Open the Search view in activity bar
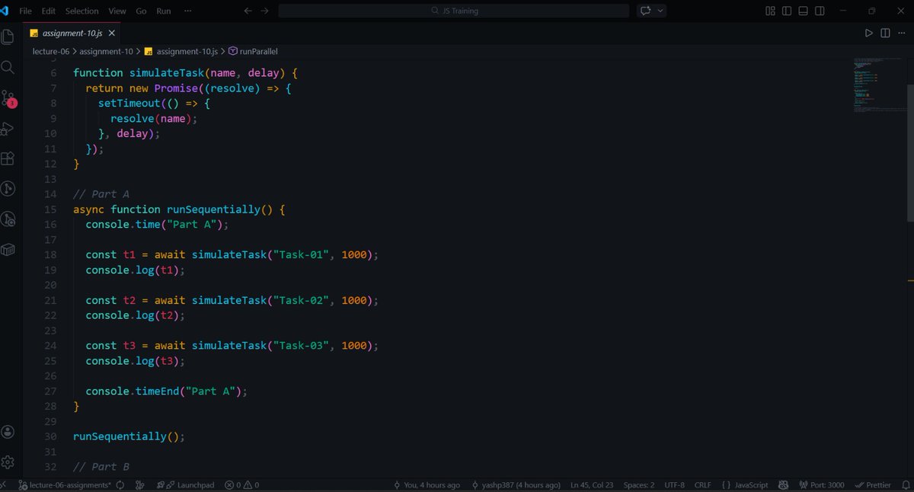914x492 pixels. [8, 67]
